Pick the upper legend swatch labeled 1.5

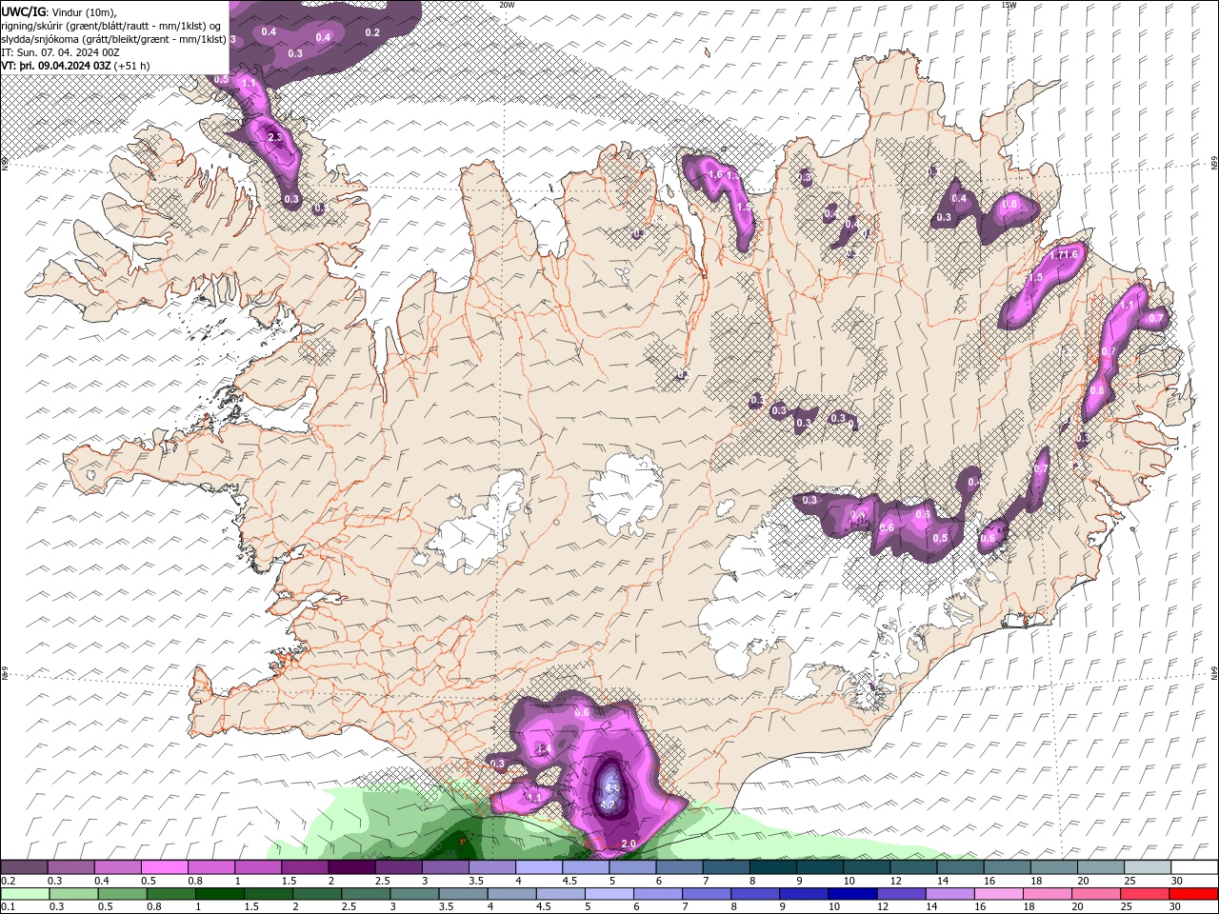click(305, 867)
